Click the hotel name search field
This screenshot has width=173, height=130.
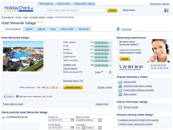(76, 10)
